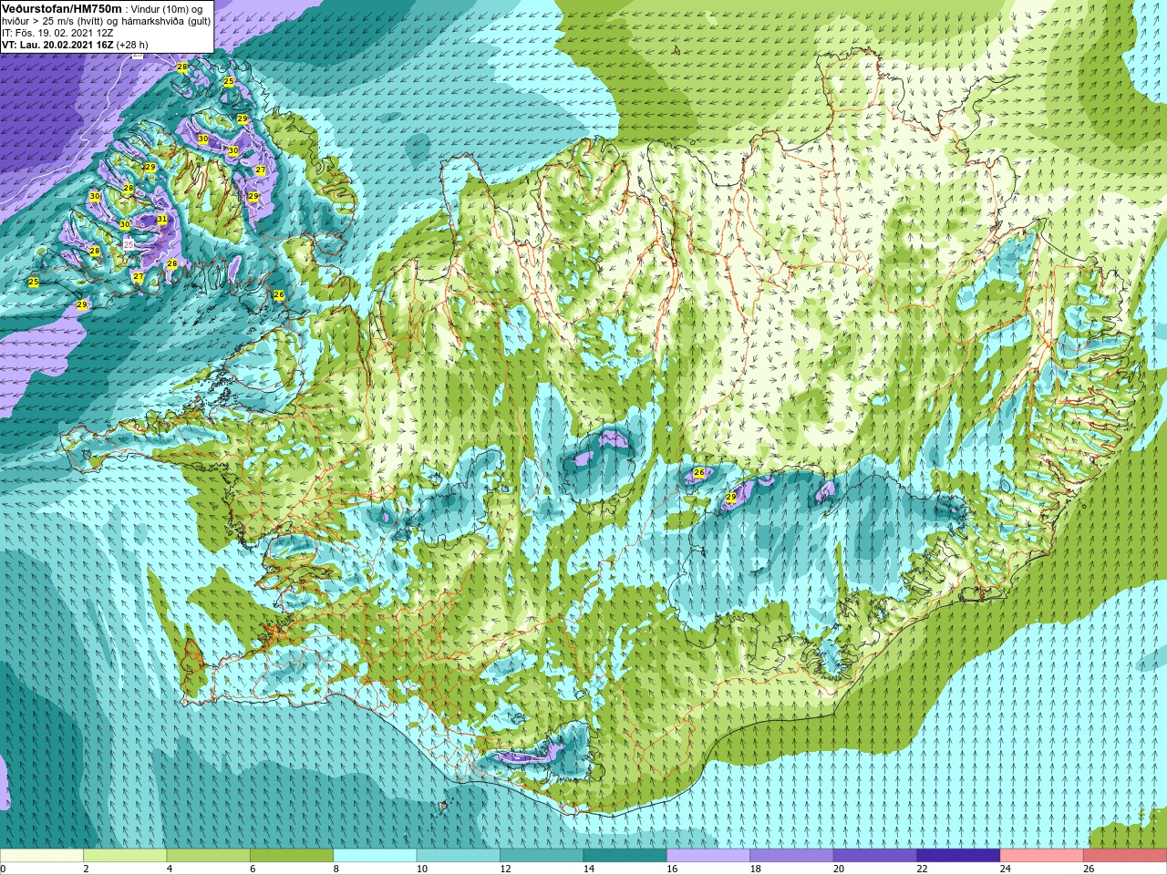Click the color scale tick label 8
Image resolution: width=1167 pixels, height=875 pixels.
click(336, 870)
